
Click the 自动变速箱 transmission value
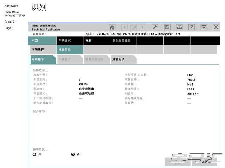click(x=86, y=89)
